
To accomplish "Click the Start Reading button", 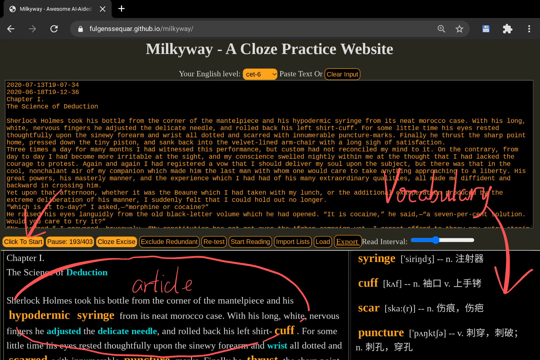I will tap(250, 242).
